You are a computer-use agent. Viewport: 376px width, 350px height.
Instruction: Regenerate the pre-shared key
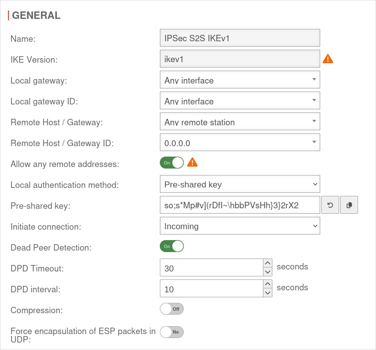tap(330, 205)
